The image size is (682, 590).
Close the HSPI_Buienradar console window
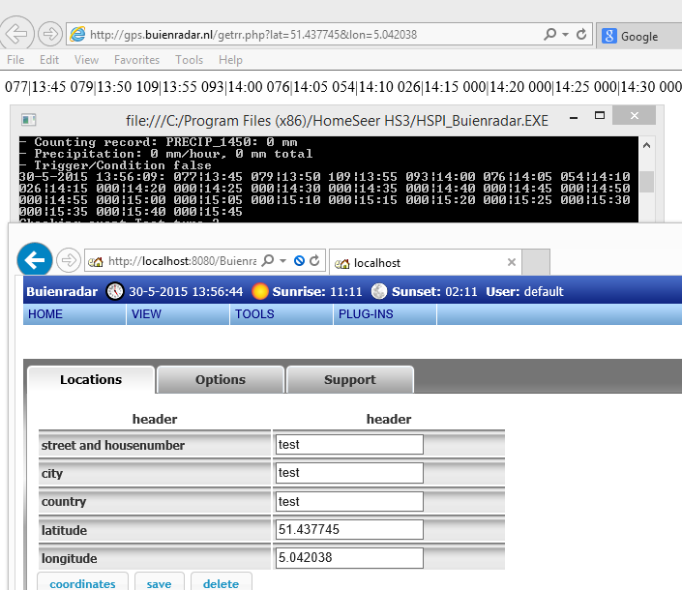click(635, 115)
